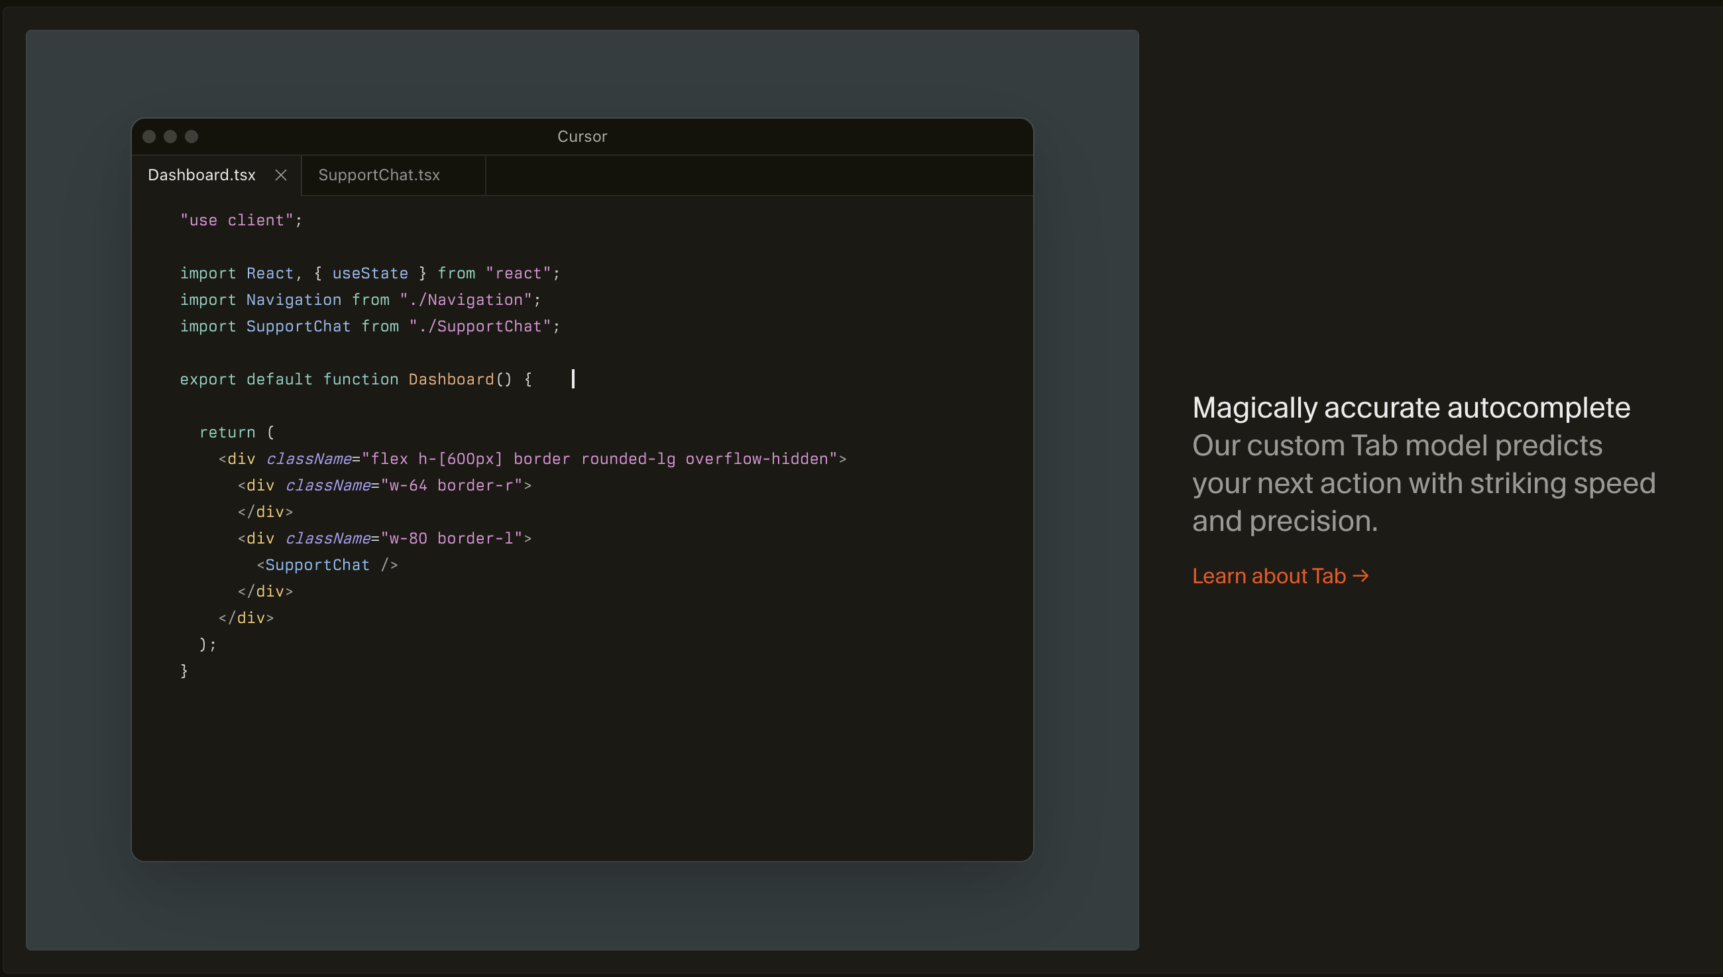Click the third maximize window dot
This screenshot has height=977, width=1723.
coord(192,137)
